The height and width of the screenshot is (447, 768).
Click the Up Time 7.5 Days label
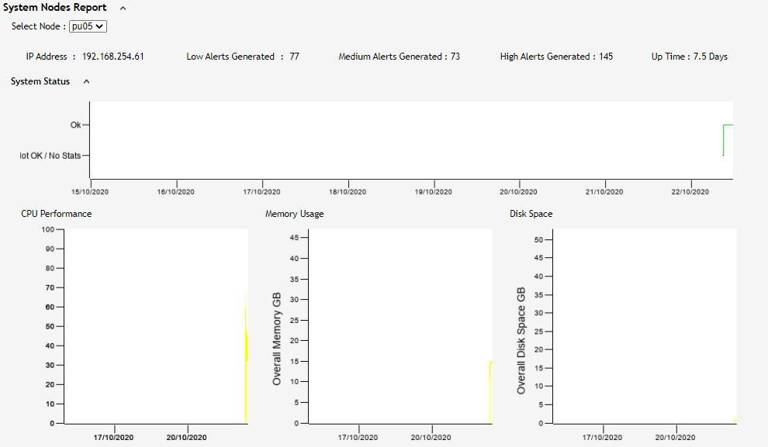tap(689, 57)
